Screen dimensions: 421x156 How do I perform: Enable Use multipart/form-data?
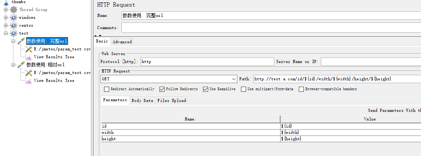coord(243,89)
